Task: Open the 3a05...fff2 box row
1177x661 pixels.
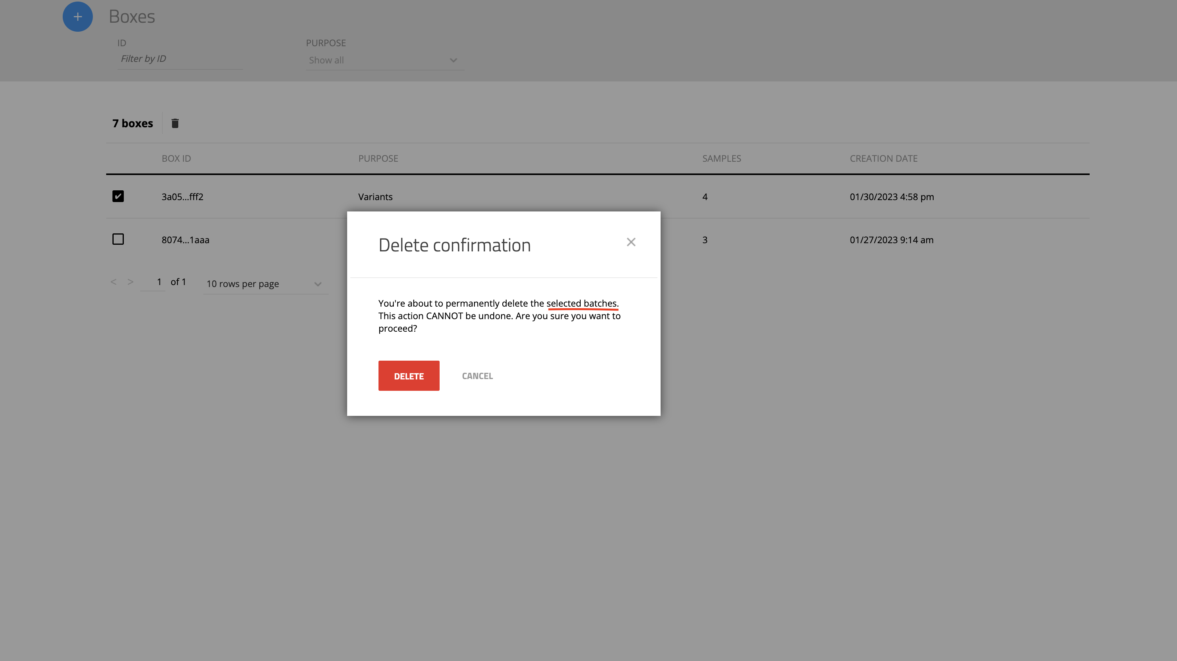Action: [x=182, y=197]
